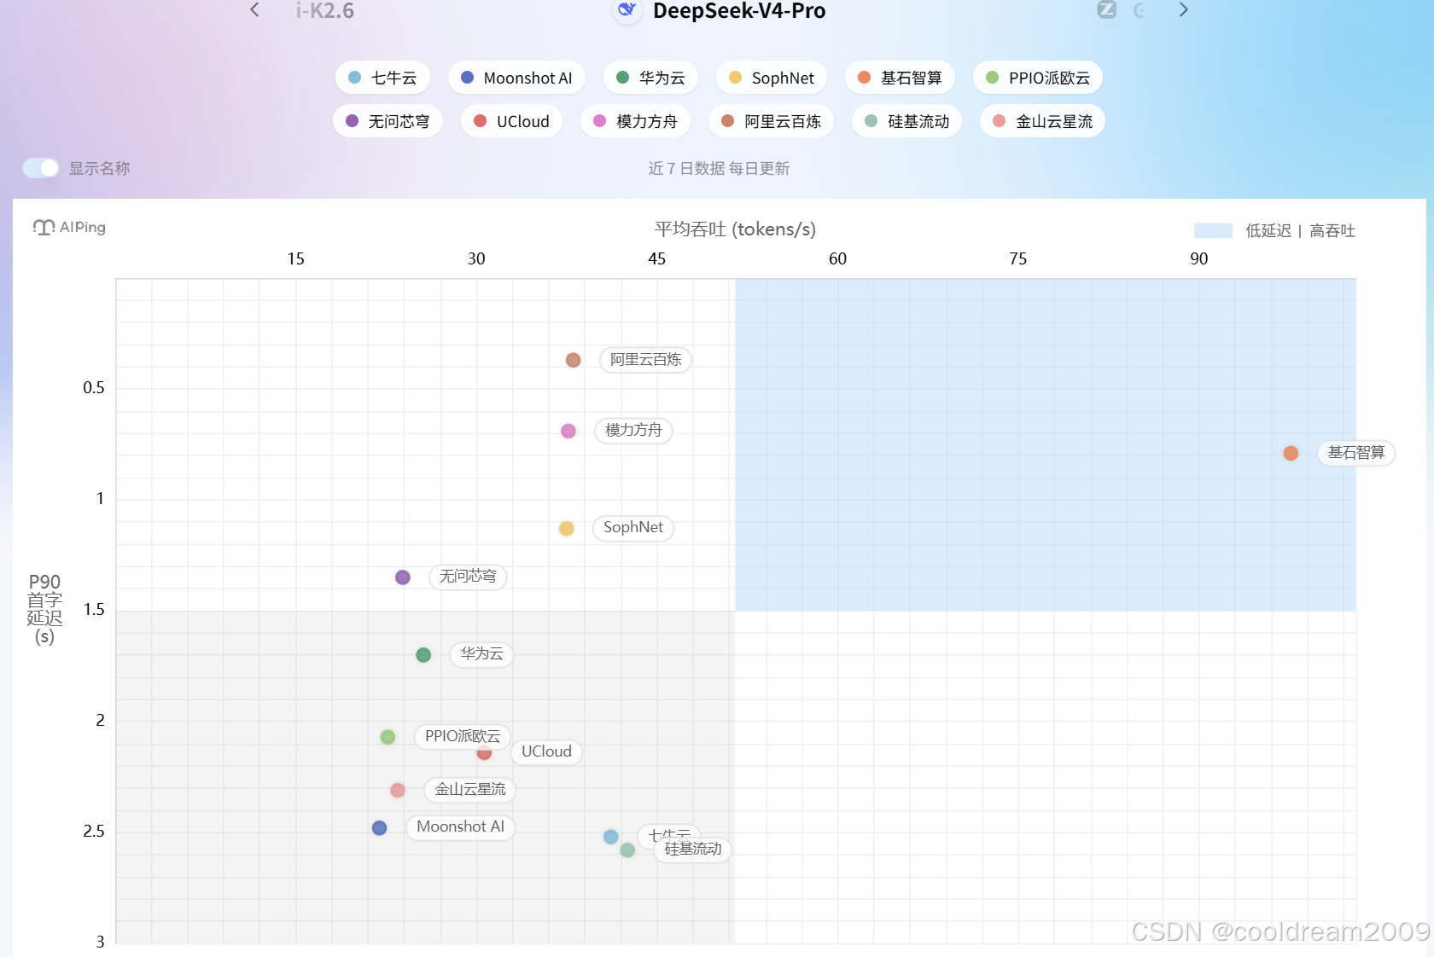Click the Moonshot AI name label on the chart
1434x957 pixels.
[460, 827]
